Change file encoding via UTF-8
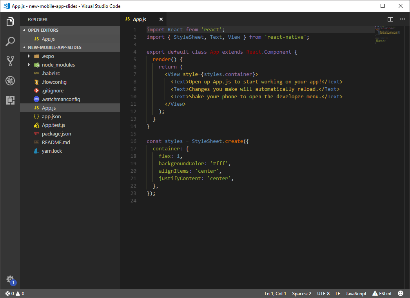 click(323, 294)
